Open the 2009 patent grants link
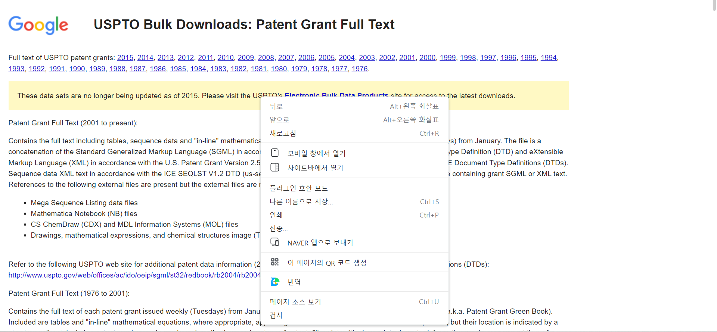Viewport: 717px width, 332px height. pos(246,57)
